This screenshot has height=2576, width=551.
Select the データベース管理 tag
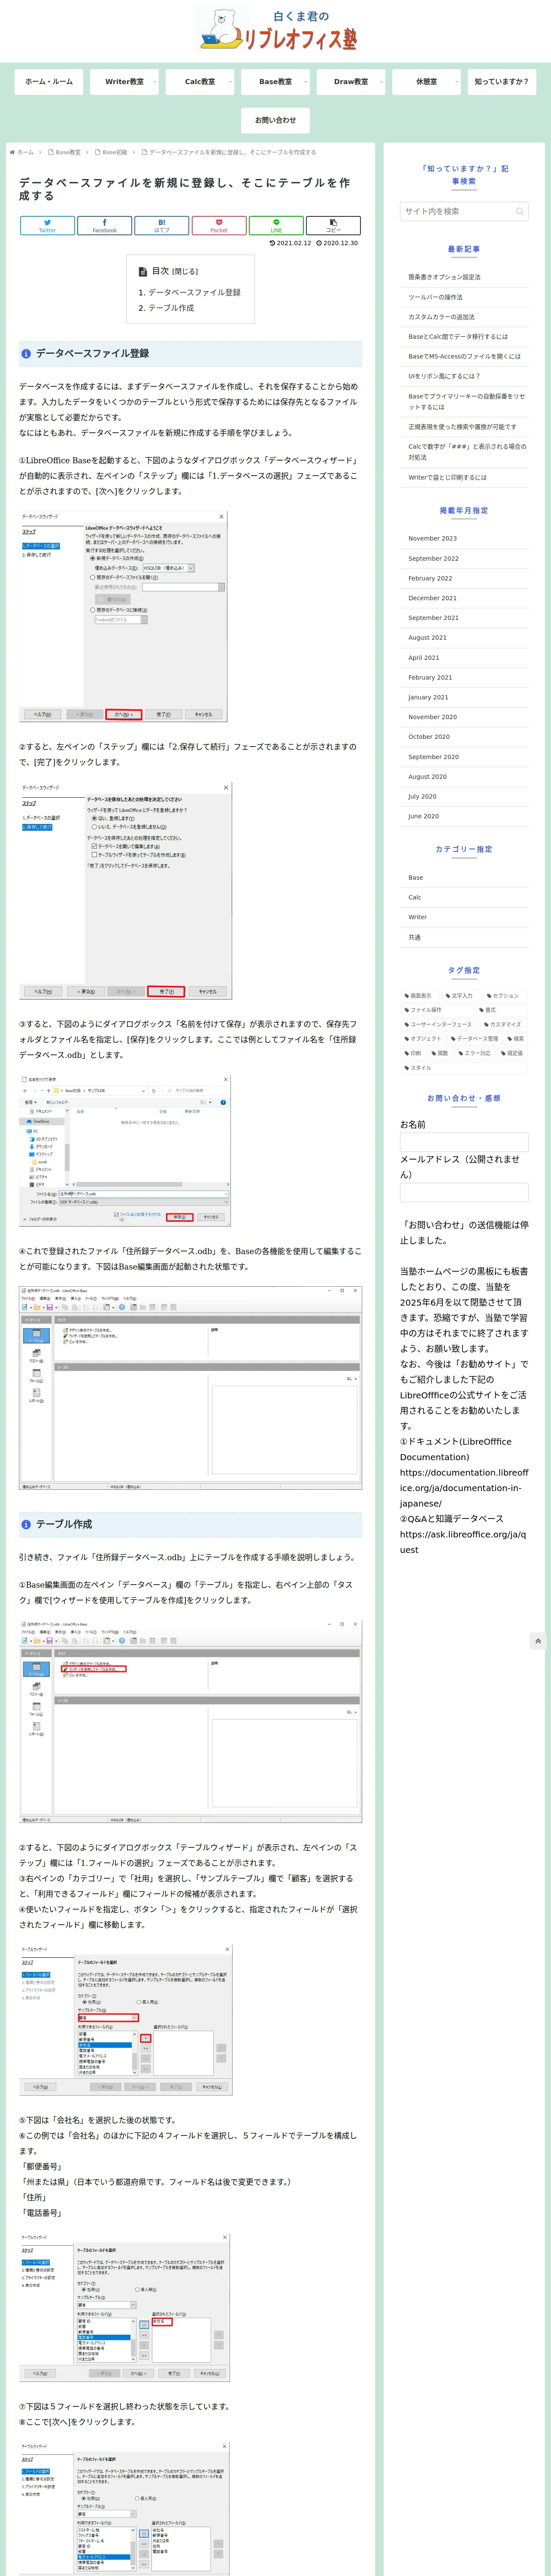click(474, 1039)
